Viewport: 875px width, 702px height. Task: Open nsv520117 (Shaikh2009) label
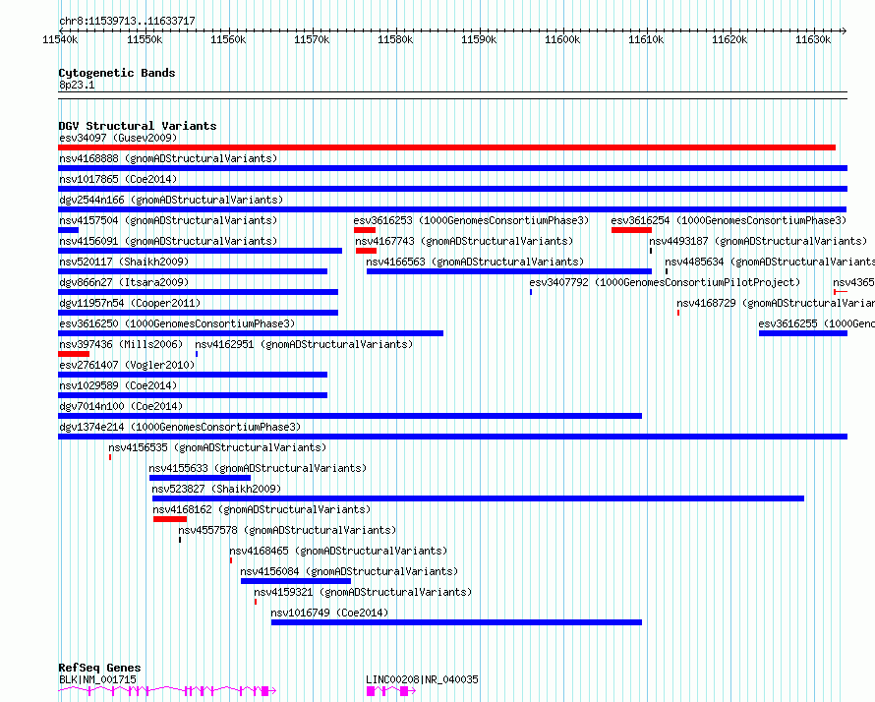click(x=124, y=262)
